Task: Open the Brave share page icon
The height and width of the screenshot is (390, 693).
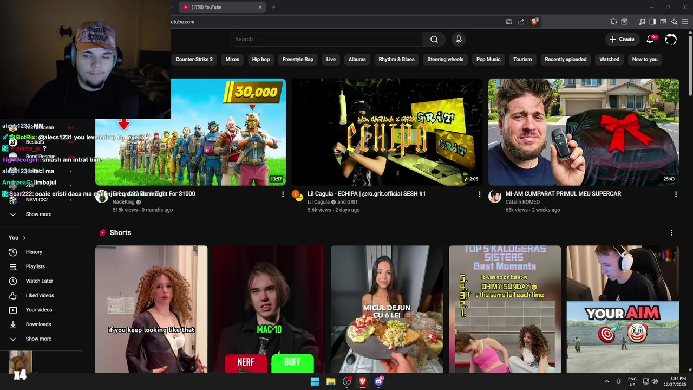Action: [521, 22]
